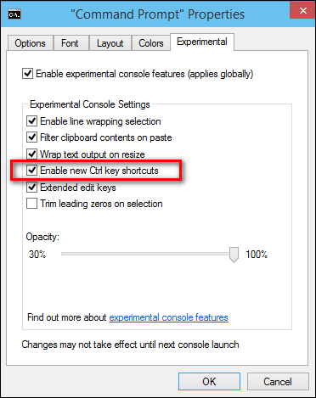
Task: Switch to the Options tab
Action: (x=30, y=43)
